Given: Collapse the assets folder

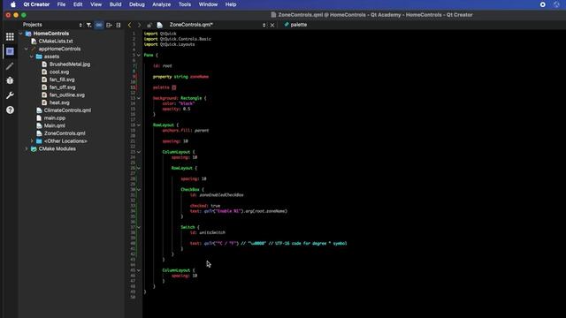Looking at the screenshot, I should point(32,57).
